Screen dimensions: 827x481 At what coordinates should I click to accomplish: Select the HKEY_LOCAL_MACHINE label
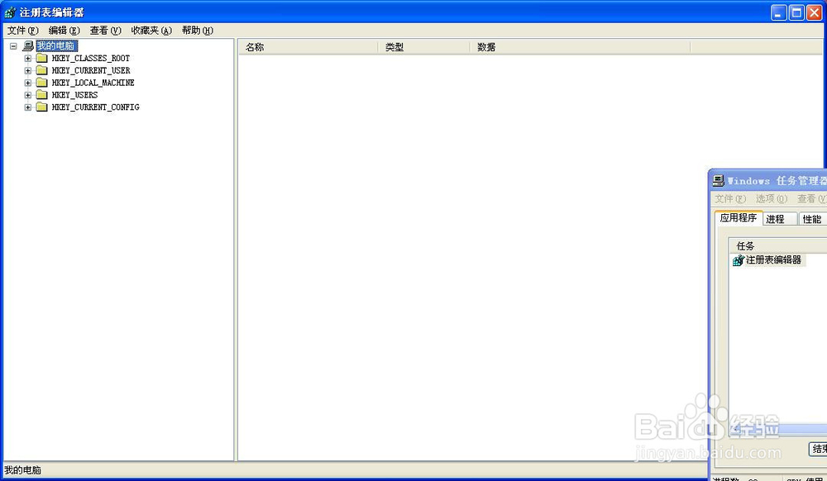pyautogui.click(x=93, y=83)
